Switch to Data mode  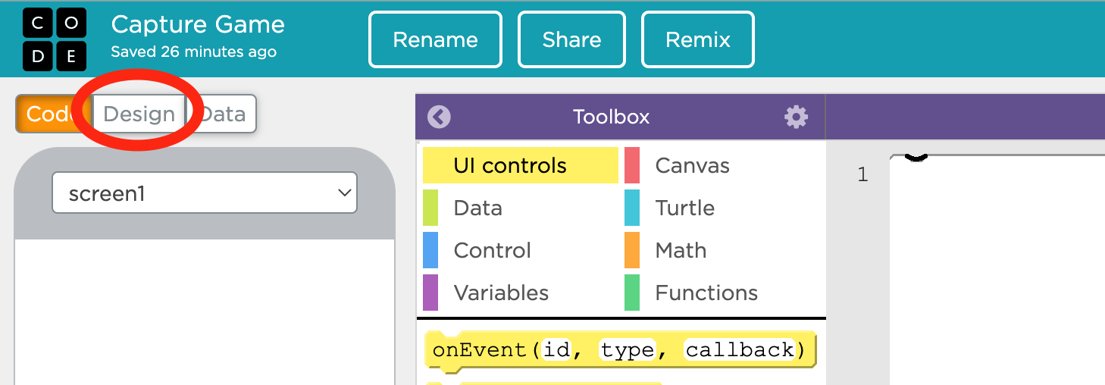pos(224,114)
